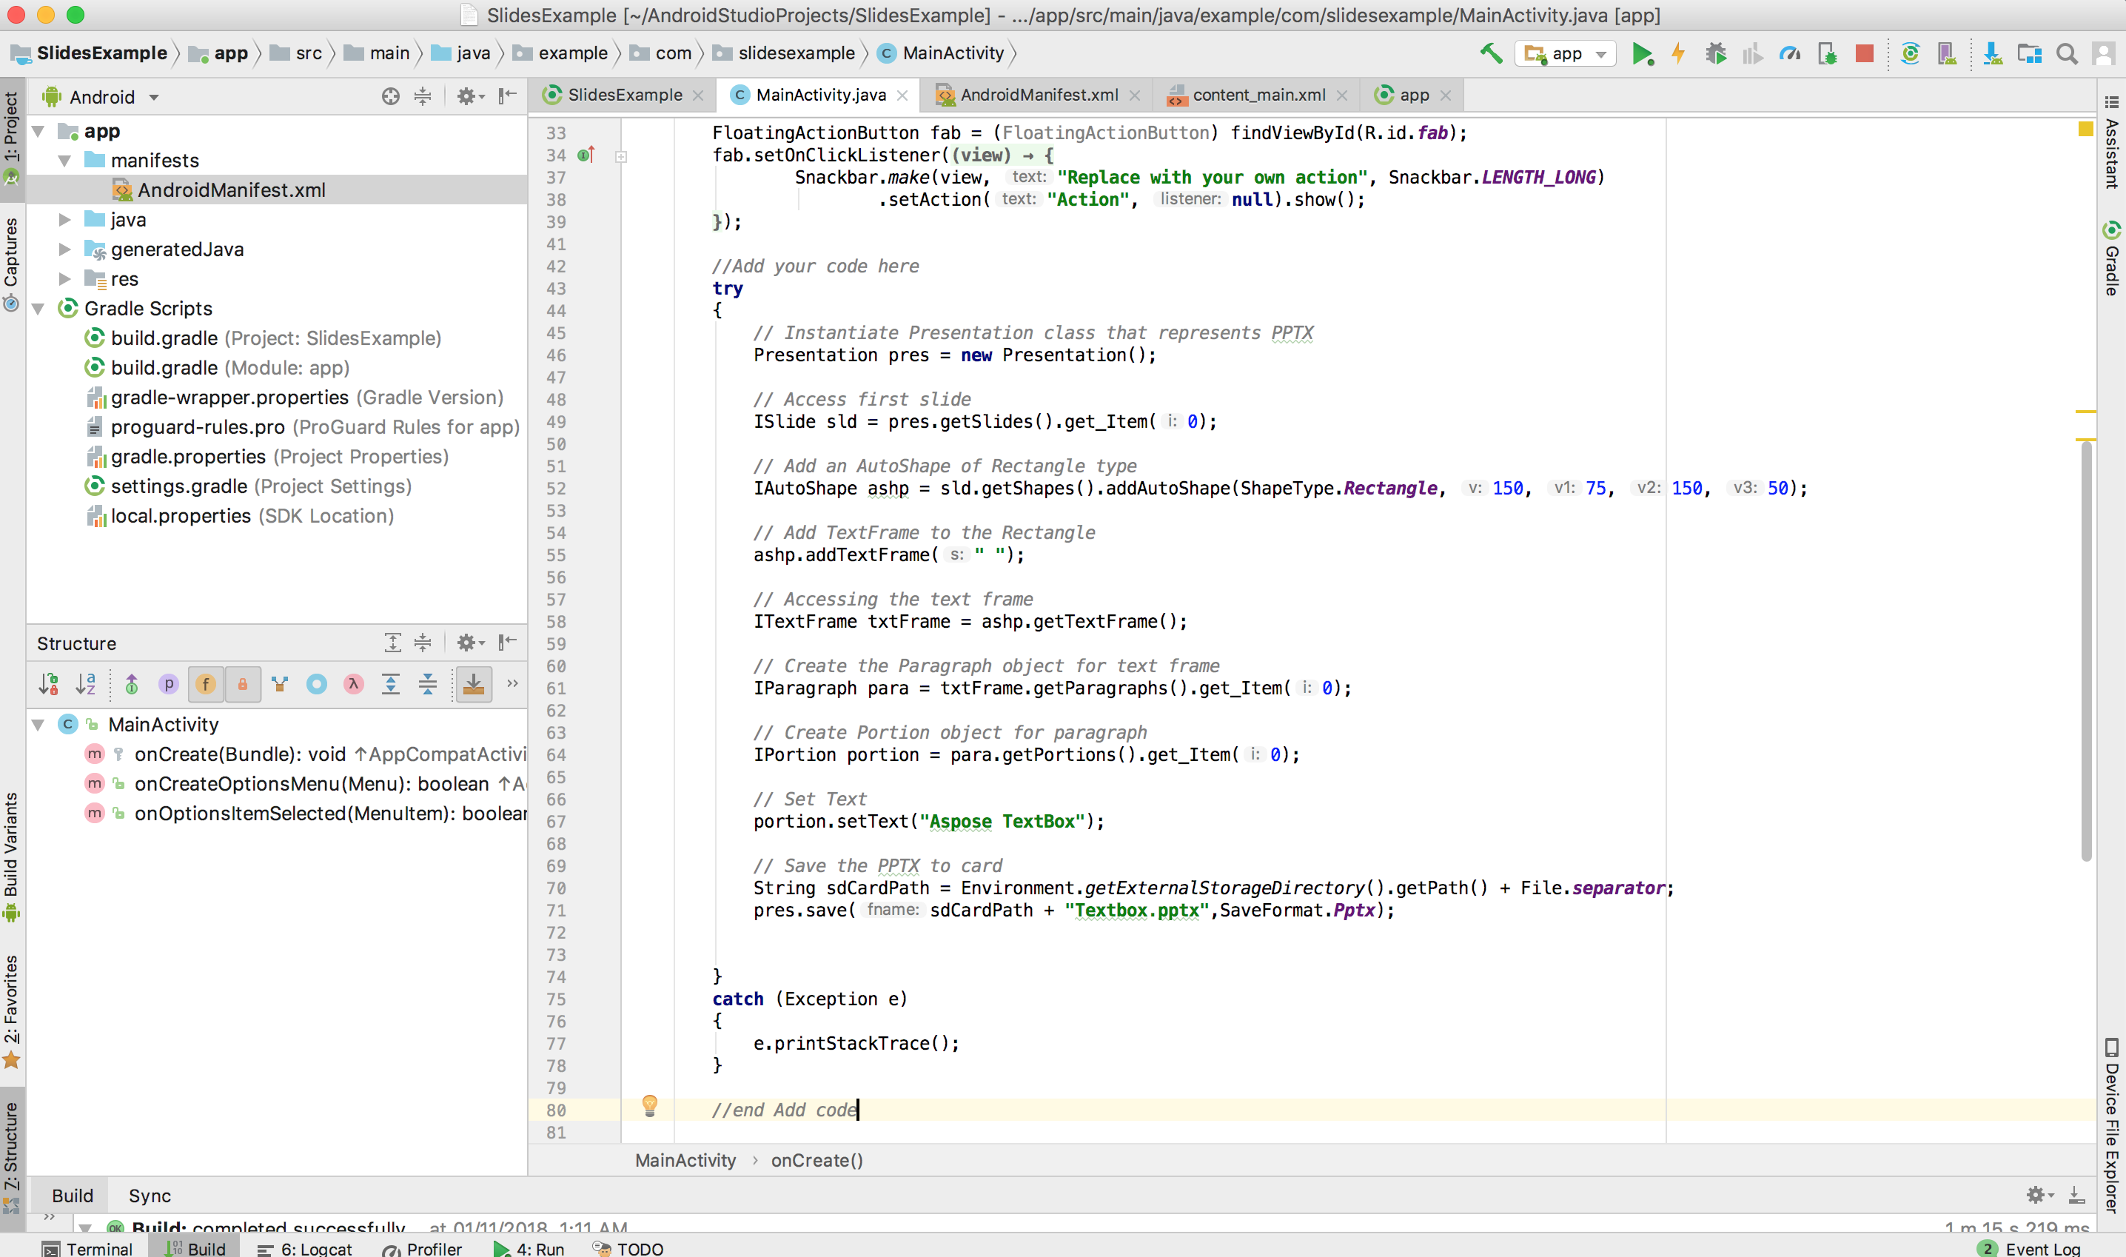Start debugging with the bug icon
2126x1257 pixels.
pos(1715,53)
